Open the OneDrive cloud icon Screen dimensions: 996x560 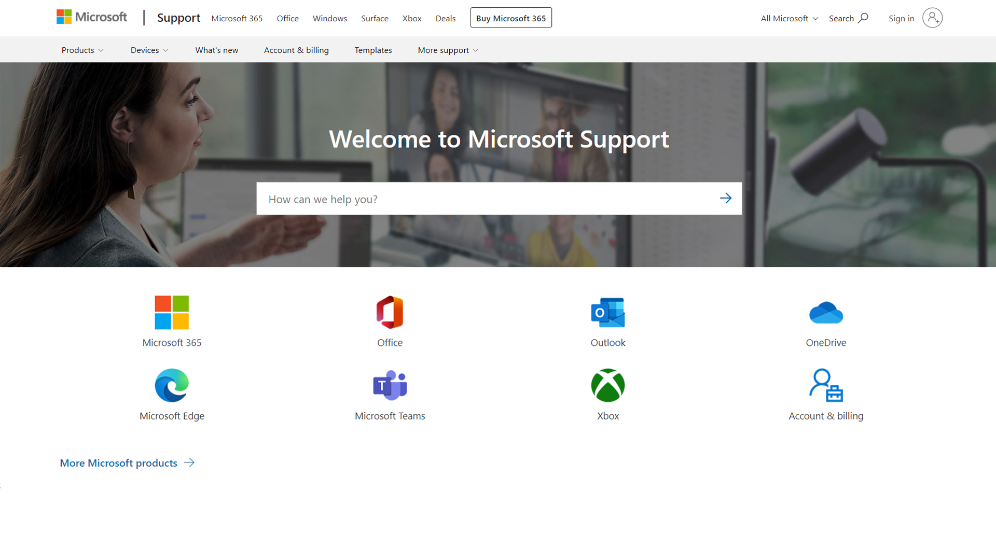[x=826, y=313]
